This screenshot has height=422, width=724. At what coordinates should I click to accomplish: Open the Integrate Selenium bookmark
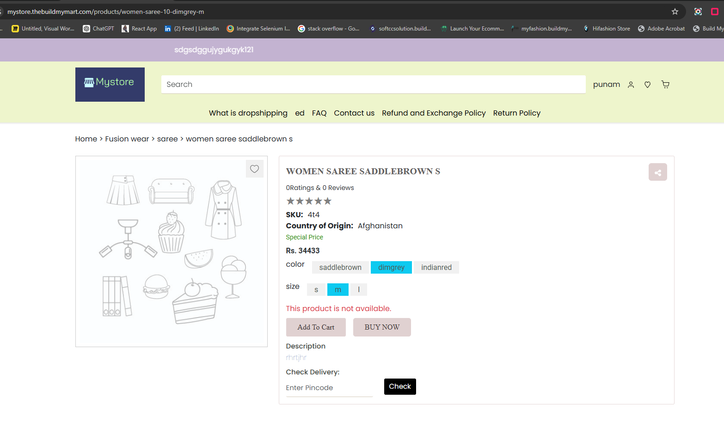pos(258,29)
